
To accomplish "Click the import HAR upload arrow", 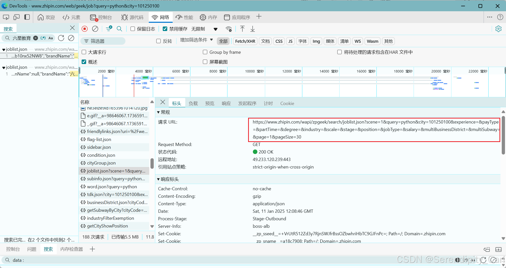I will tap(242, 29).
